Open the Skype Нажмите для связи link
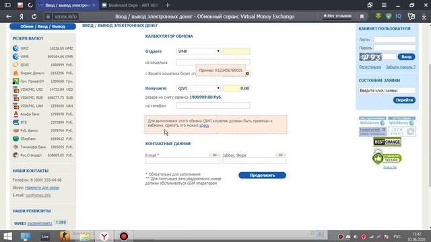This screenshot has height=242, width=431. [x=42, y=188]
